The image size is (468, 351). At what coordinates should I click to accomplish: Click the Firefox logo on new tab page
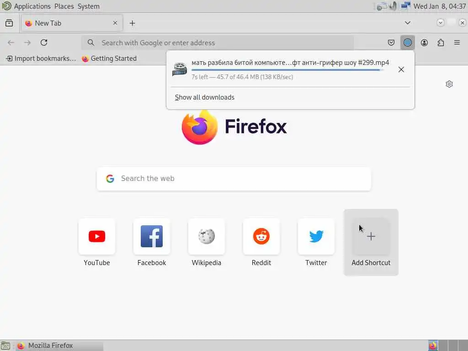tap(199, 128)
